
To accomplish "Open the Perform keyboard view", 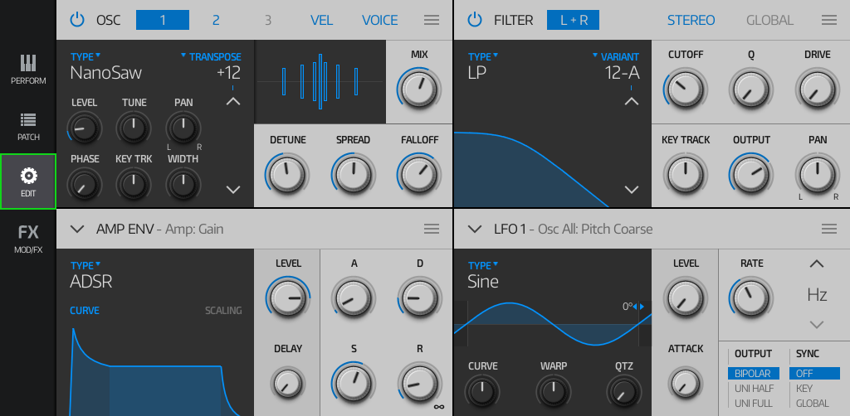I will coord(28,70).
